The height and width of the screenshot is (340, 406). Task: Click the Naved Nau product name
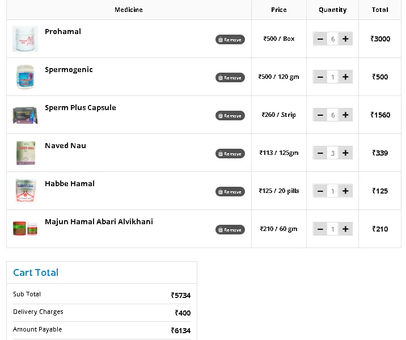[65, 145]
